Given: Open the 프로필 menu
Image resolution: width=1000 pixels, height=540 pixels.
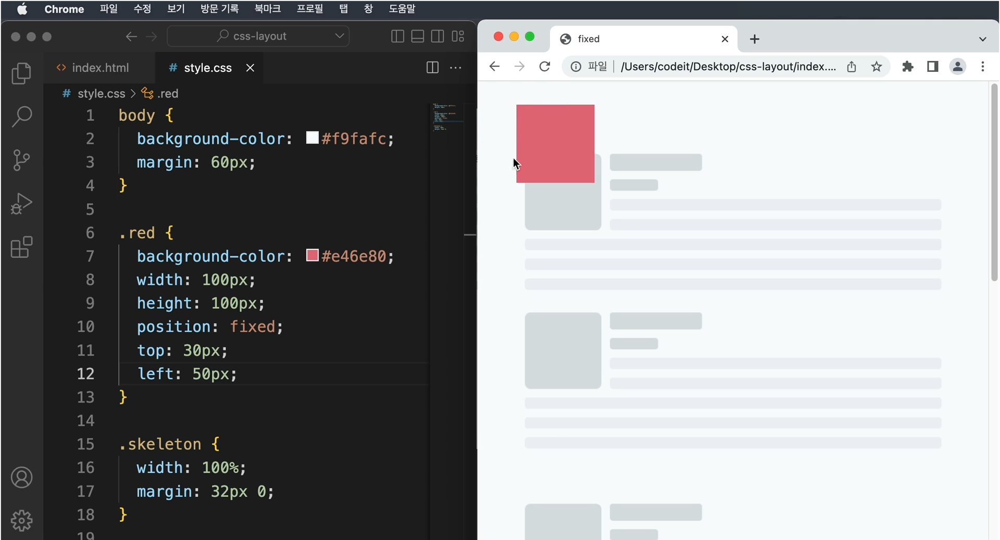Looking at the screenshot, I should click(x=310, y=9).
